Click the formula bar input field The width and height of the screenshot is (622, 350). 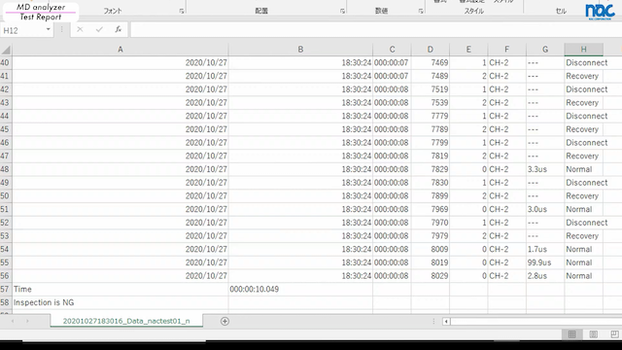(x=376, y=30)
